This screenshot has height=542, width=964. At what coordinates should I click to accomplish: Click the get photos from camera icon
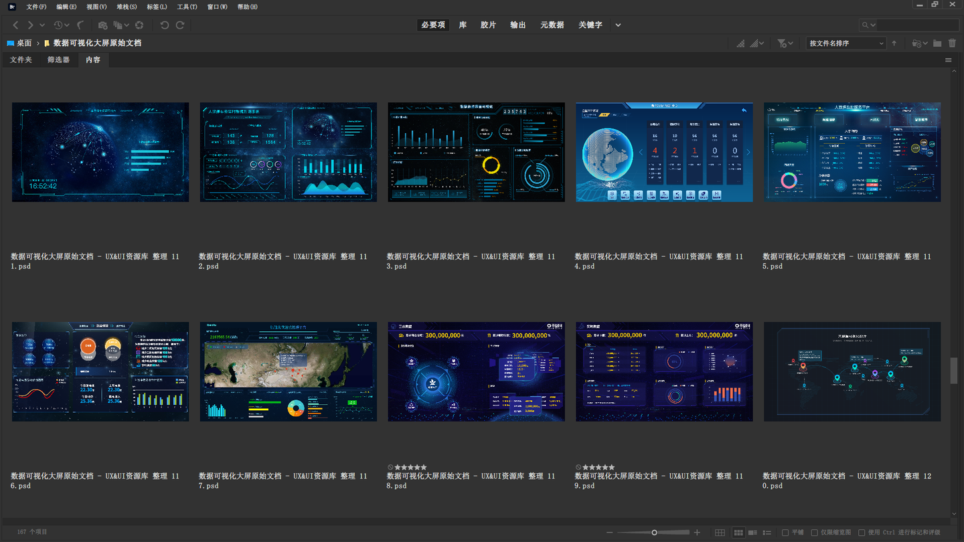click(x=102, y=25)
